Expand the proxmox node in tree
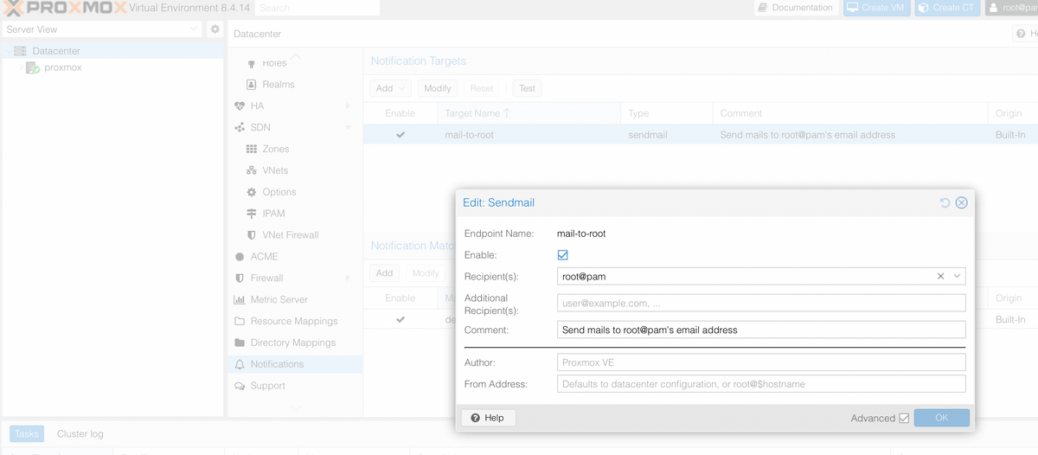The height and width of the screenshot is (455, 1038). click(20, 67)
